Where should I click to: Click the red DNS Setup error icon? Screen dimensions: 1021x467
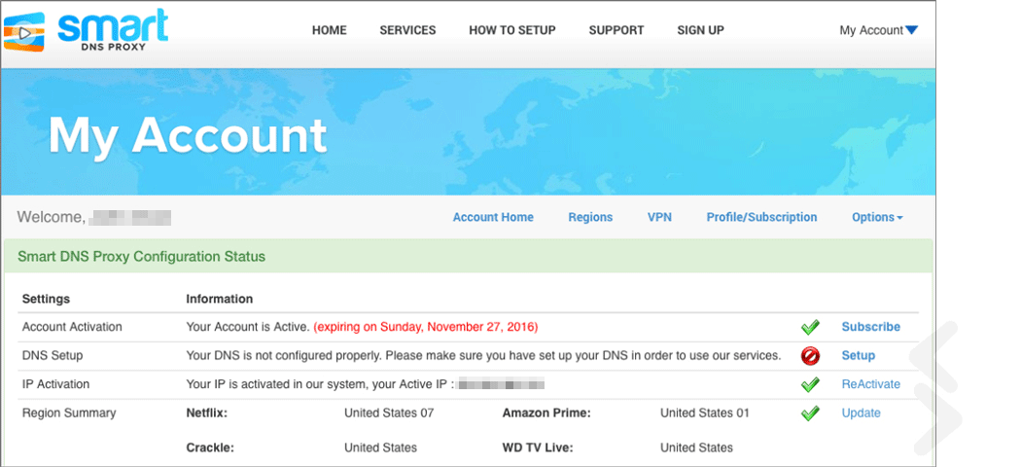810,356
